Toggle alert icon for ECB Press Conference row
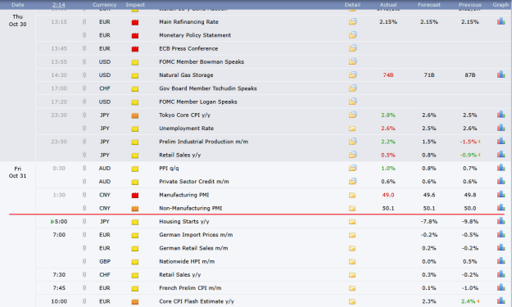The width and height of the screenshot is (512, 307). point(84,48)
